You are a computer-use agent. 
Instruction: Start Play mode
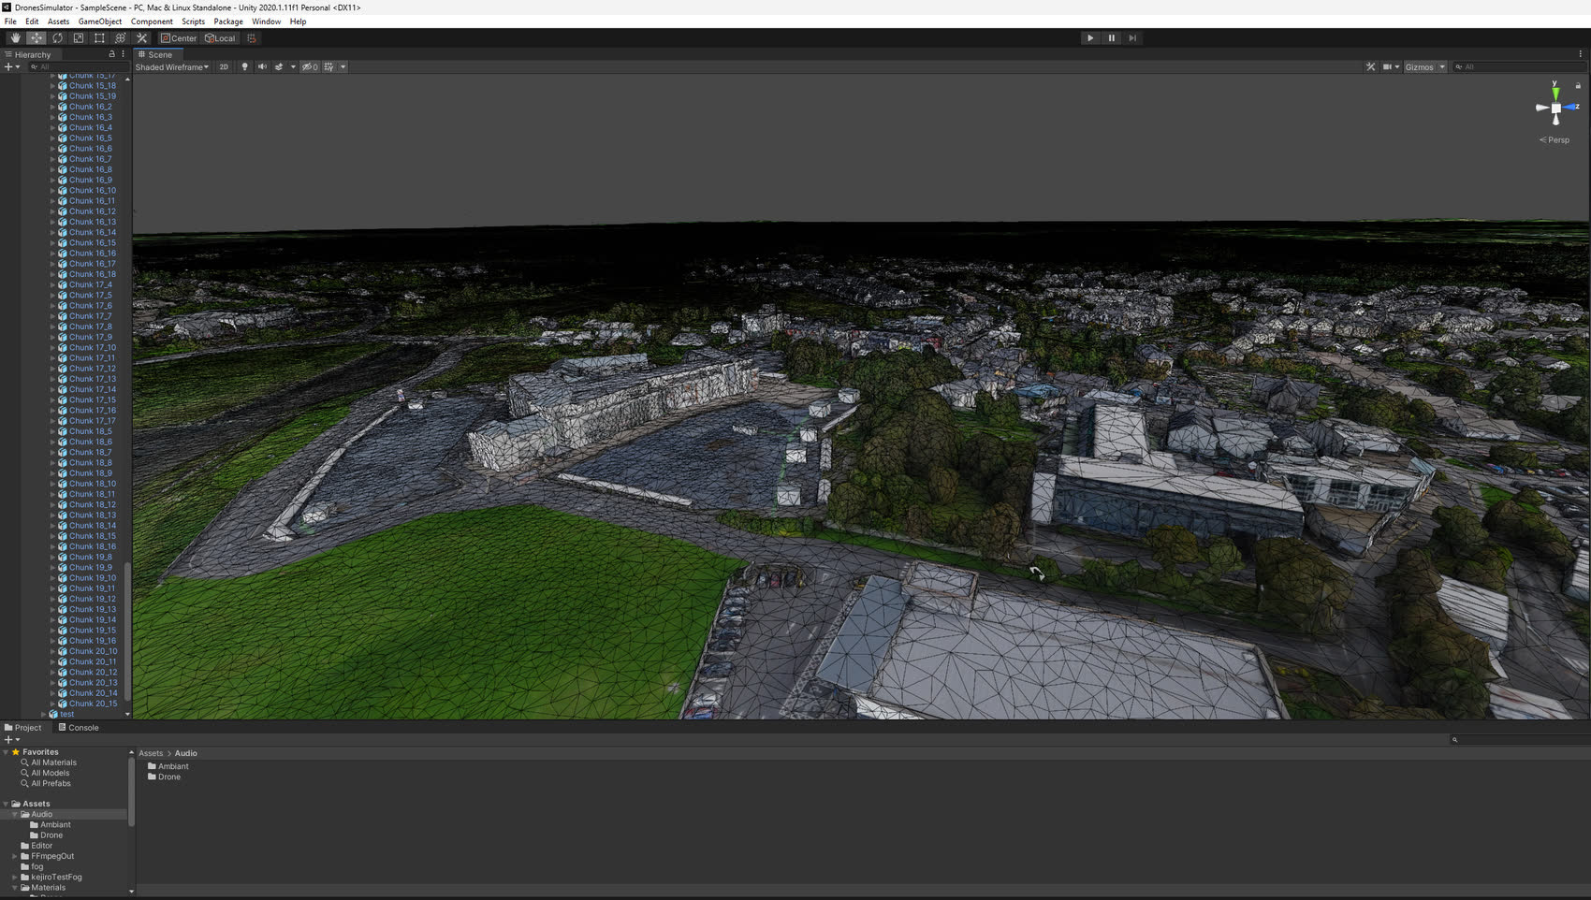[1090, 38]
